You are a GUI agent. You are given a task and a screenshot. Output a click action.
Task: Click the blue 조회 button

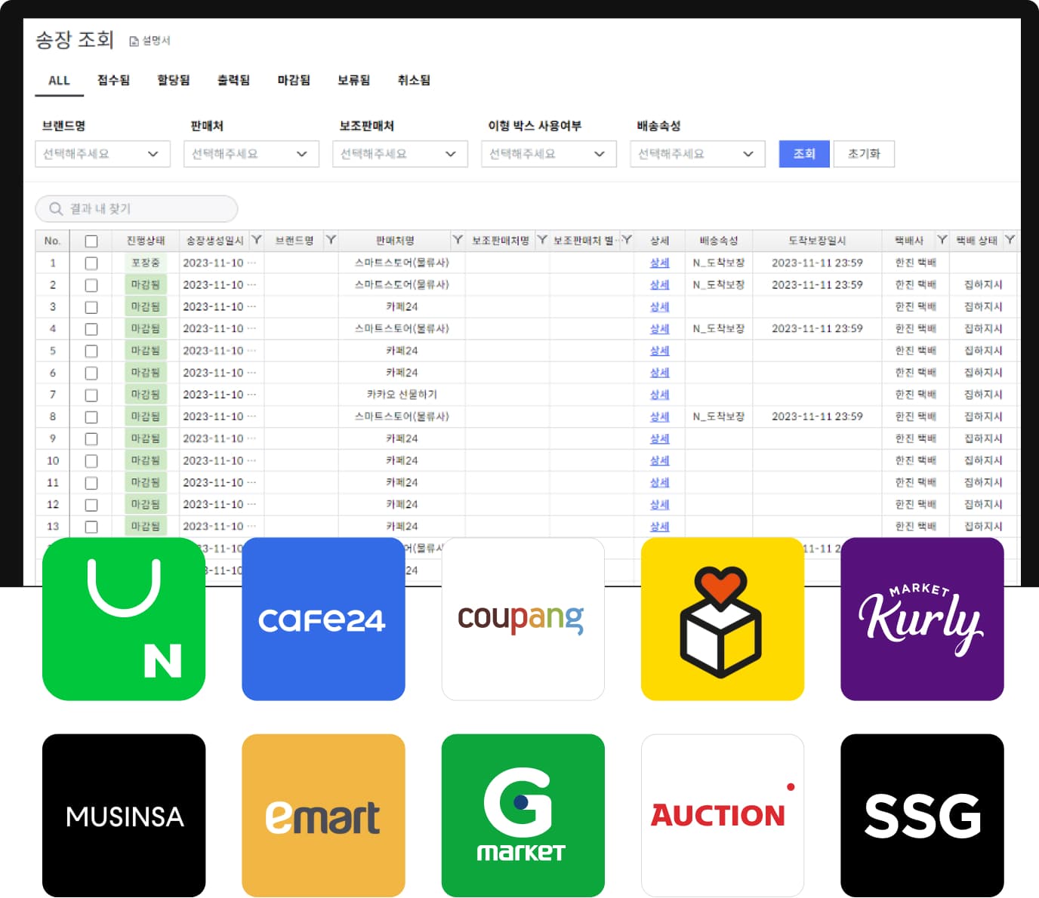pos(804,154)
